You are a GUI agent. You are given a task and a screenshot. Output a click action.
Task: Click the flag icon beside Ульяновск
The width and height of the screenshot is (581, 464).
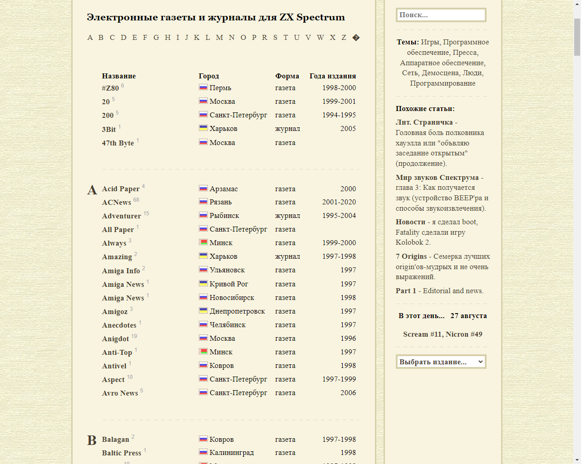[x=203, y=270]
